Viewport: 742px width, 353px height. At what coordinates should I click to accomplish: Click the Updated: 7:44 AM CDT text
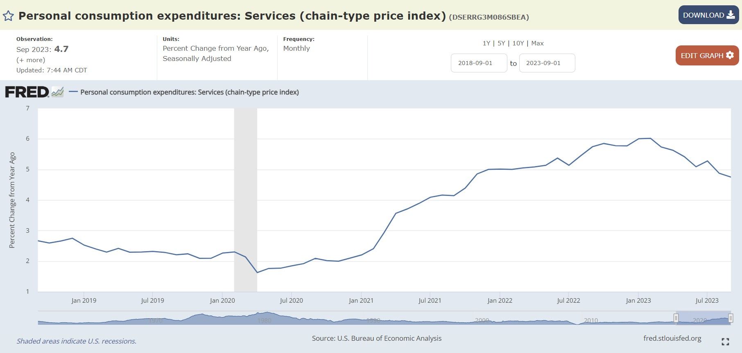[x=52, y=70]
